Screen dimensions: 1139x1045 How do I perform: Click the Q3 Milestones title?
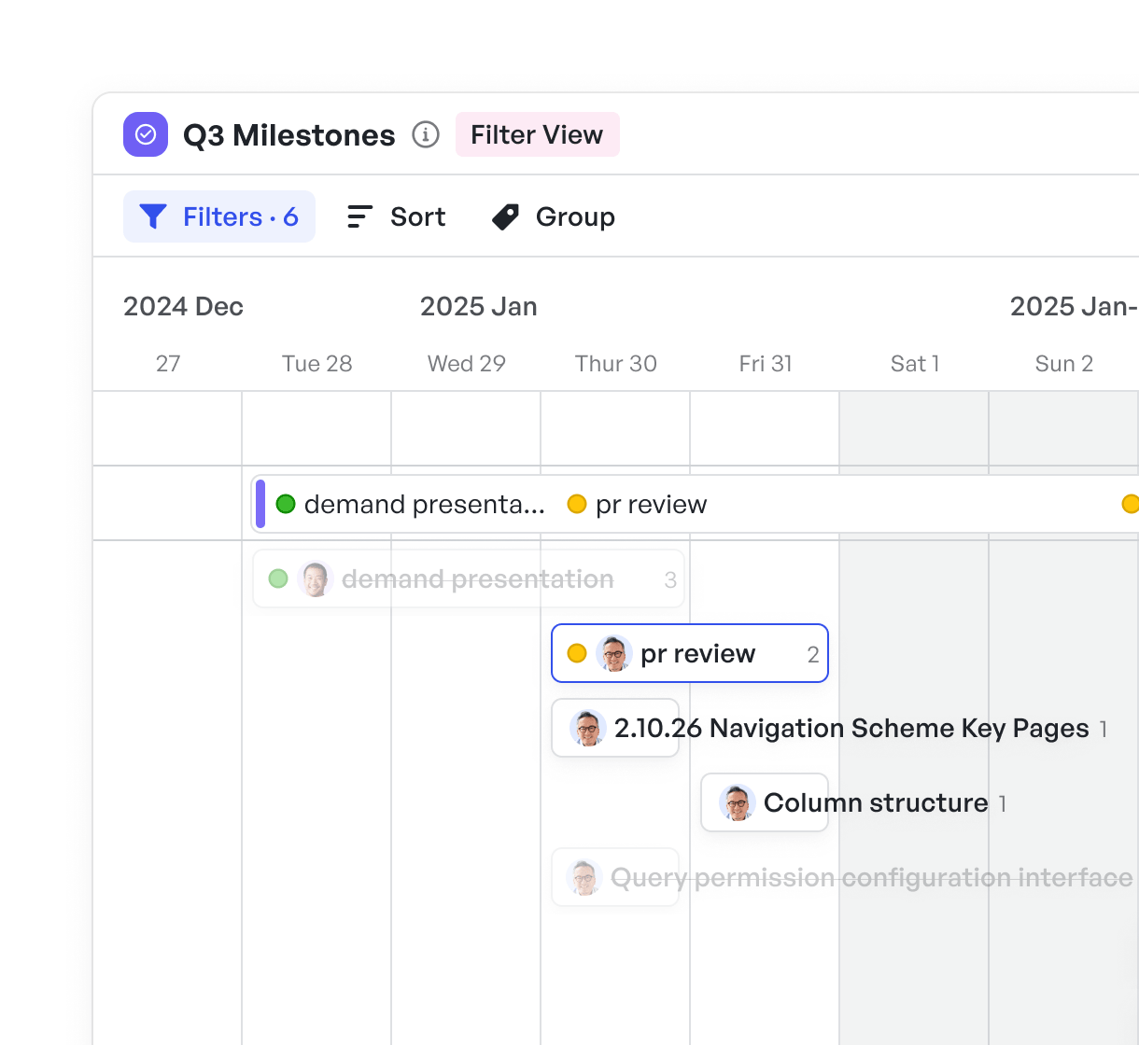click(289, 135)
